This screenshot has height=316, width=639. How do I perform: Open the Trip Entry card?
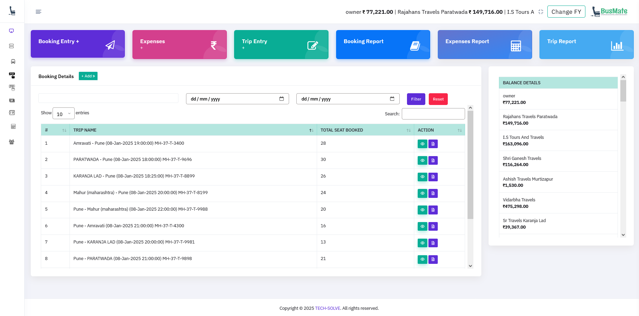point(281,45)
